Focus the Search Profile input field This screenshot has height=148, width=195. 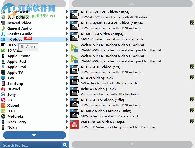(x=32, y=145)
